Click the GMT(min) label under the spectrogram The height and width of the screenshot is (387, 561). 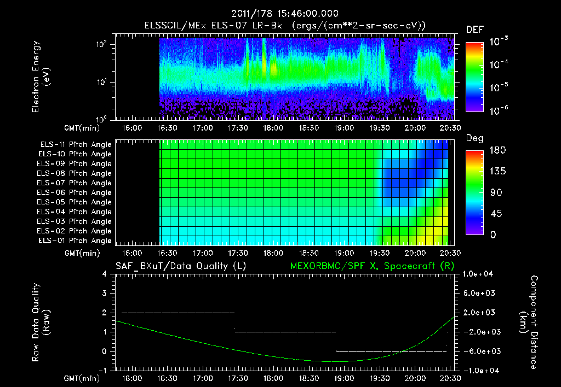(82, 128)
